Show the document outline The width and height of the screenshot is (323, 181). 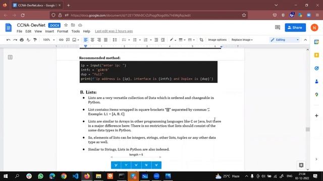10,57
